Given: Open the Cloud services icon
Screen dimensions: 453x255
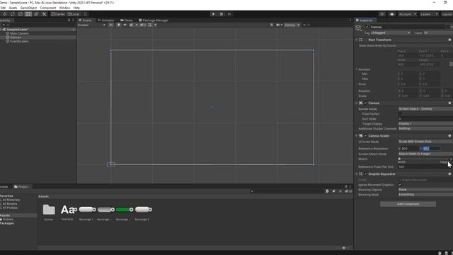Looking at the screenshot, I should [x=391, y=14].
